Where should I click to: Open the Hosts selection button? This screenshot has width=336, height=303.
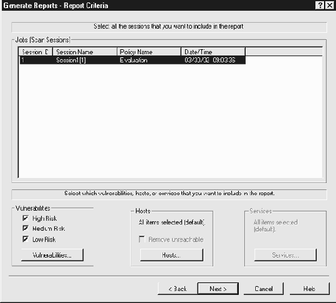pos(171,255)
